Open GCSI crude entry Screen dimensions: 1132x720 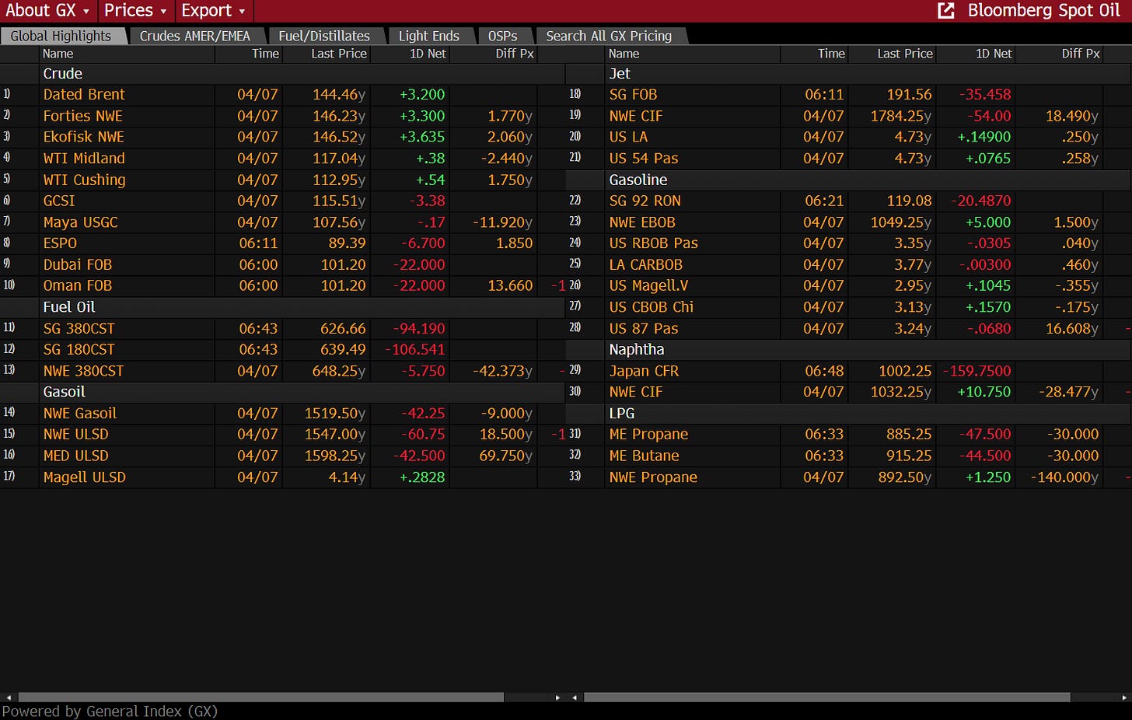tap(283, 201)
